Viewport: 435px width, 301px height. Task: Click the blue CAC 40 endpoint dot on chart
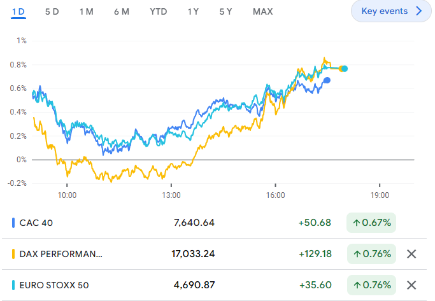pos(327,80)
